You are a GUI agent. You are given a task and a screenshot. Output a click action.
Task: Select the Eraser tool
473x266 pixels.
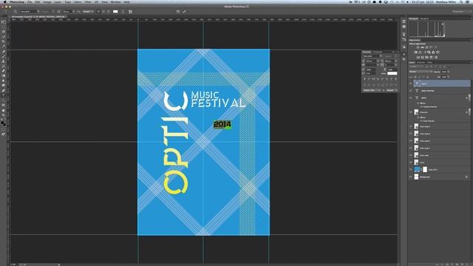pos(4,71)
